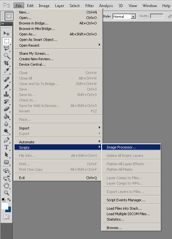Select the Polygonal Lasso tool

click(6, 48)
